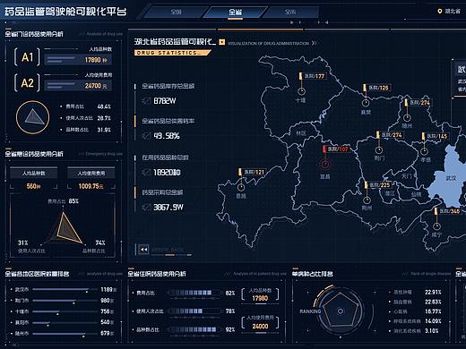Click trend icon beside 49.58%

146,136
